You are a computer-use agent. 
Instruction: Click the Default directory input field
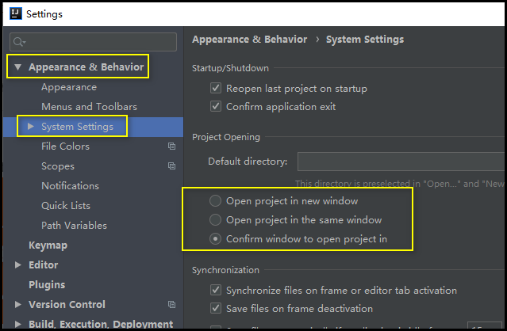point(401,162)
